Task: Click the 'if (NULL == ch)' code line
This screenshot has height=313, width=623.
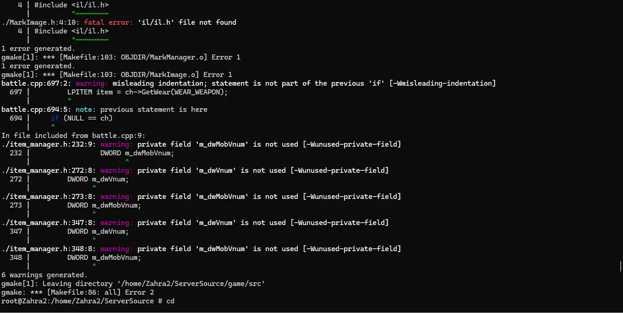Action: point(82,118)
